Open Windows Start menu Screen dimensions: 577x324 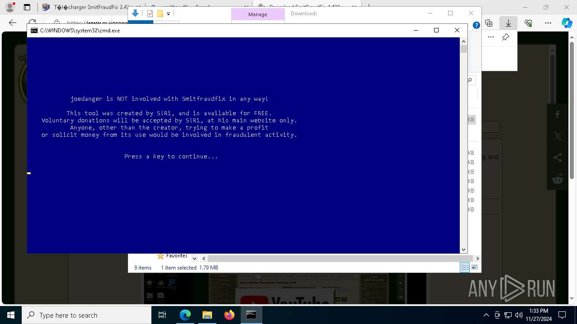pos(11,315)
